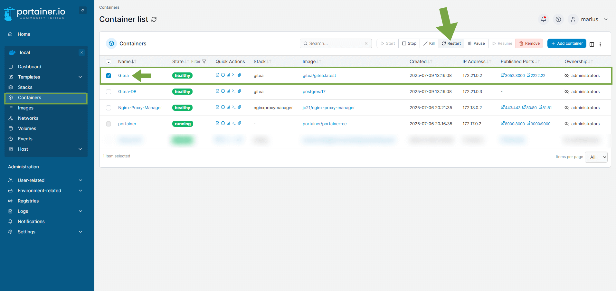Open table settings three-dot menu

click(600, 44)
